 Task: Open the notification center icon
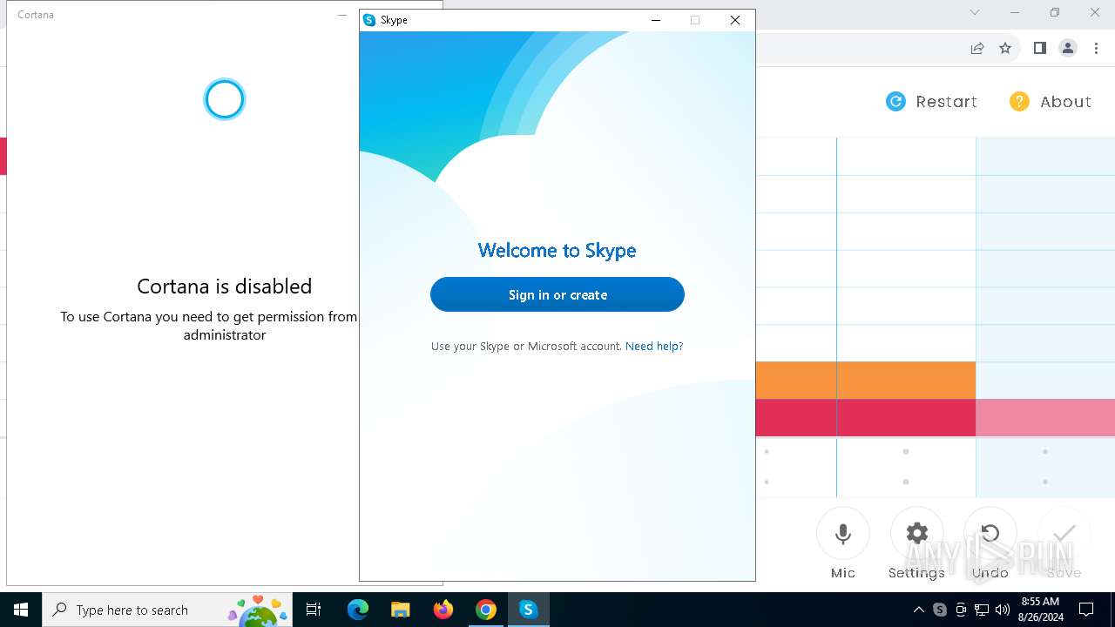(x=1086, y=610)
